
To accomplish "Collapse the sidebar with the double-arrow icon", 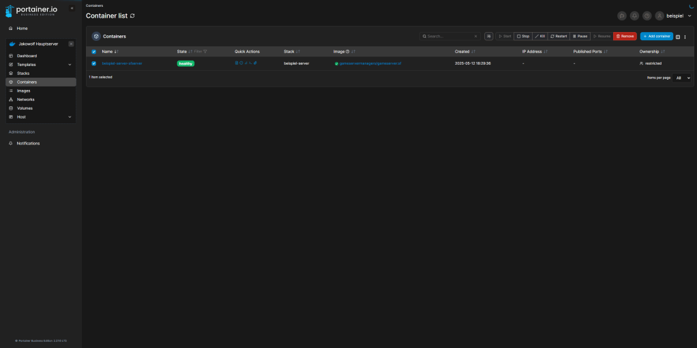I will 72,8.
